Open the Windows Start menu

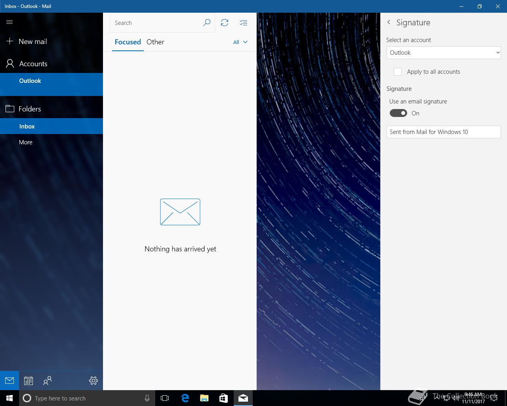pyautogui.click(x=10, y=398)
